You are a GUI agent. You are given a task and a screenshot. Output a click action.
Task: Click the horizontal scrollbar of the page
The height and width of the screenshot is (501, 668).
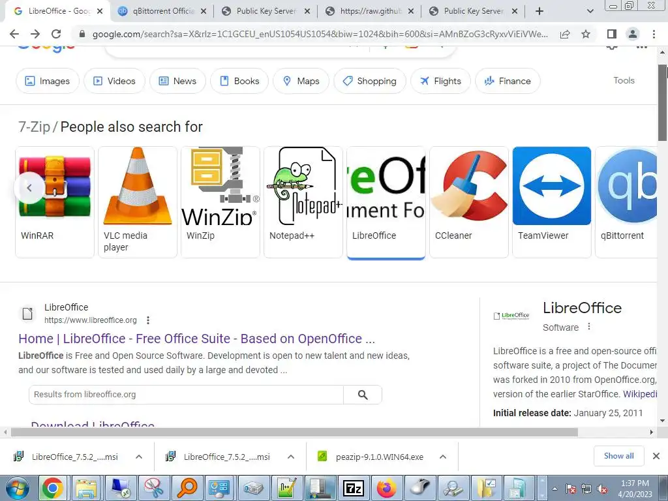(294, 432)
